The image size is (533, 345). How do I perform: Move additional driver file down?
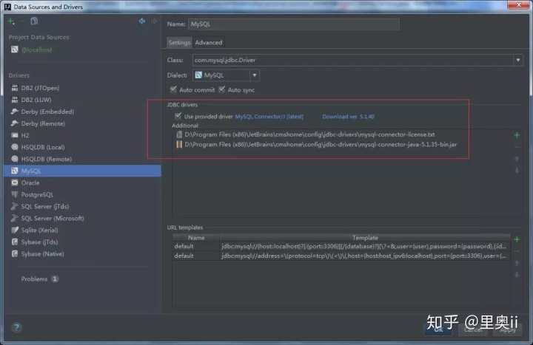pyautogui.click(x=517, y=171)
